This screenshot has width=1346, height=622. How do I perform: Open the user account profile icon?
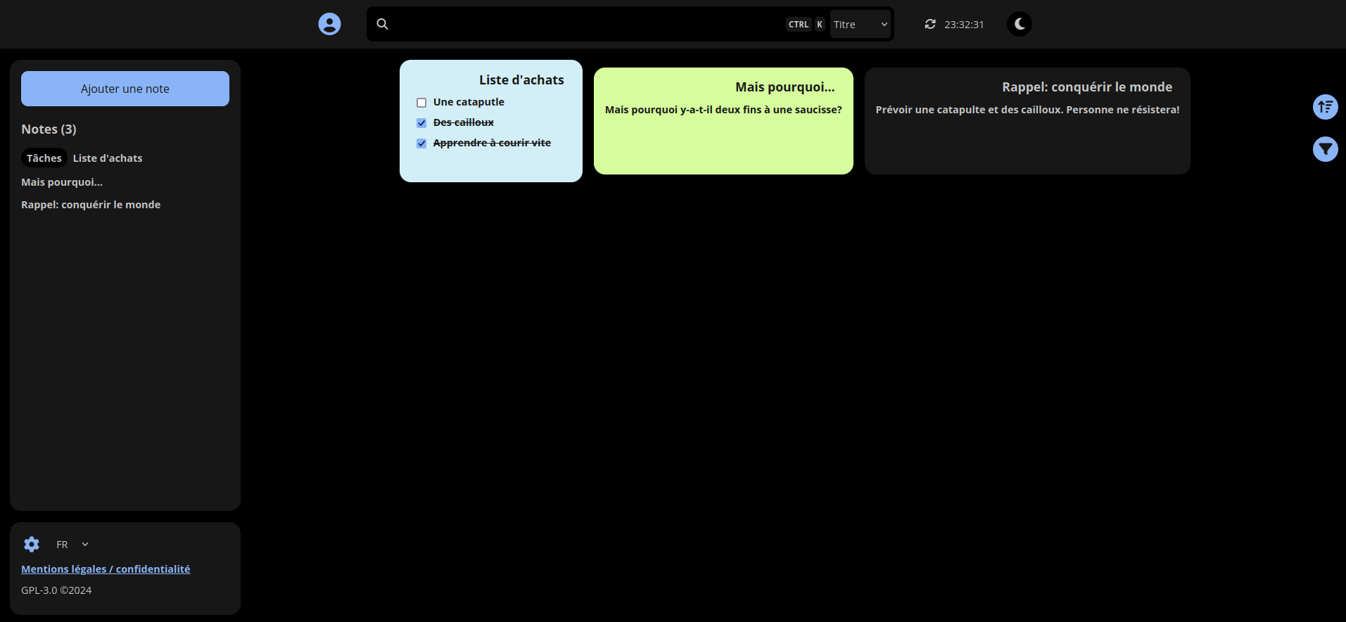pyautogui.click(x=329, y=24)
